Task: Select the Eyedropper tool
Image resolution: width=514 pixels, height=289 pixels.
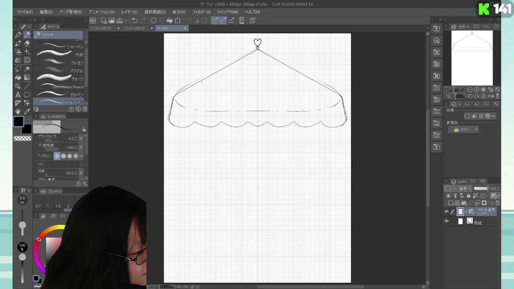Action: (x=27, y=112)
